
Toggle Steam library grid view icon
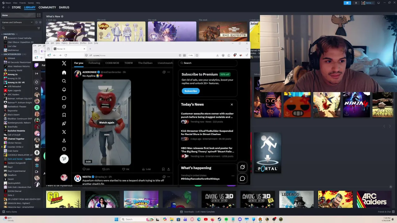39,15
